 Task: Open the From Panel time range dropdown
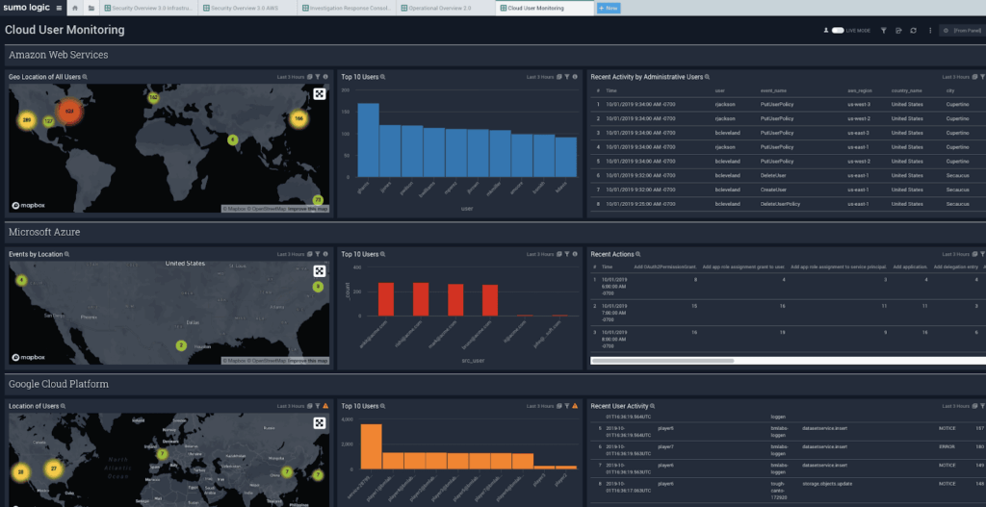(x=963, y=30)
